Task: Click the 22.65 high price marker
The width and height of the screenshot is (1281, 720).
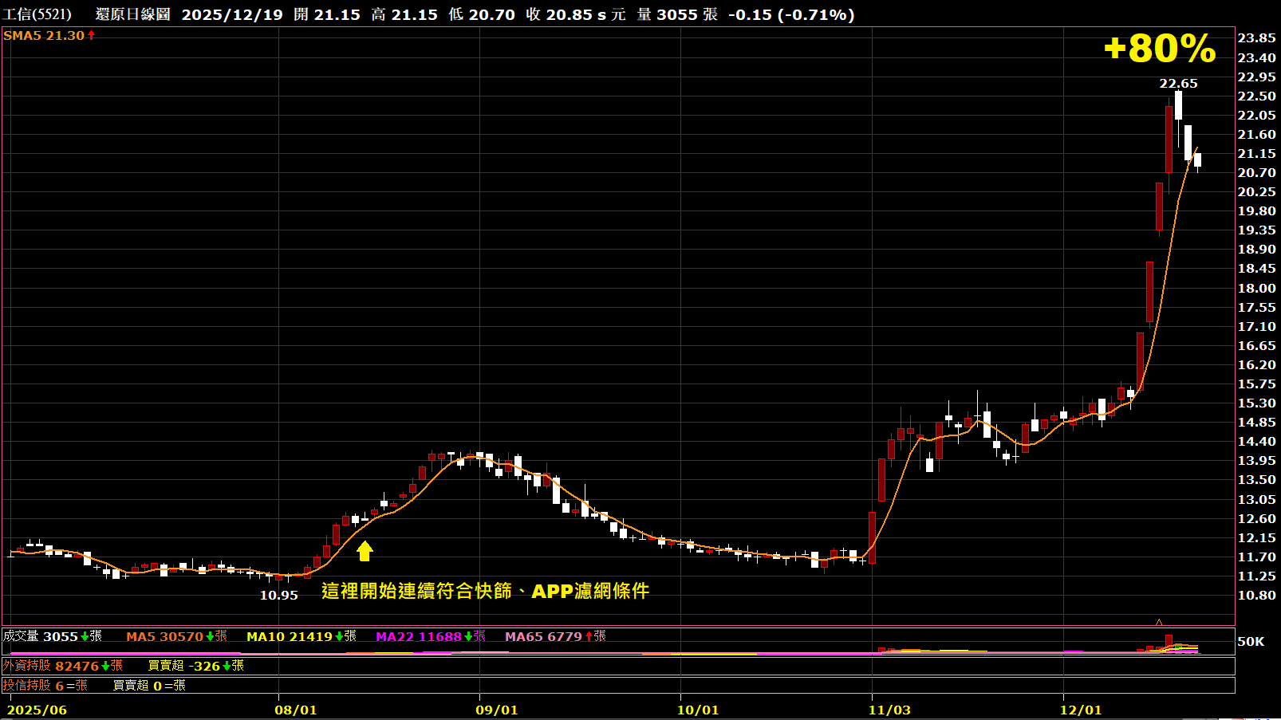Action: pos(1178,84)
